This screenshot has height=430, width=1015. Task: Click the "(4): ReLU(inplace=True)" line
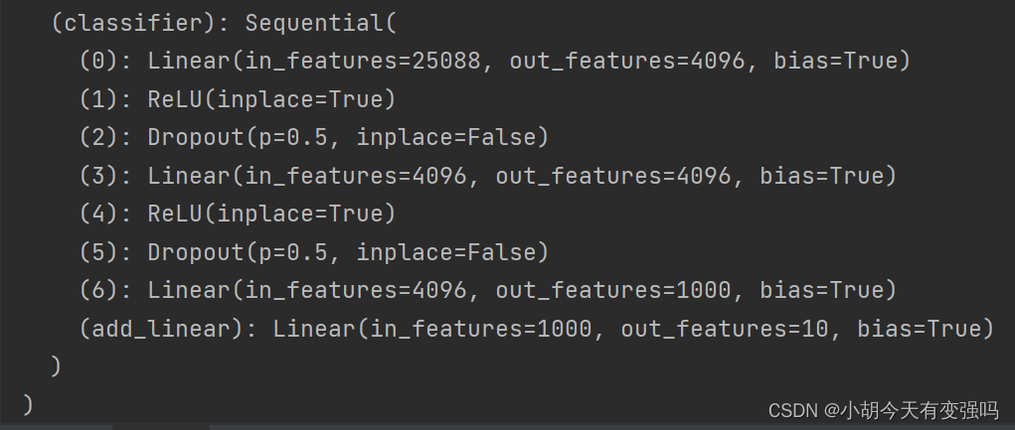(238, 214)
